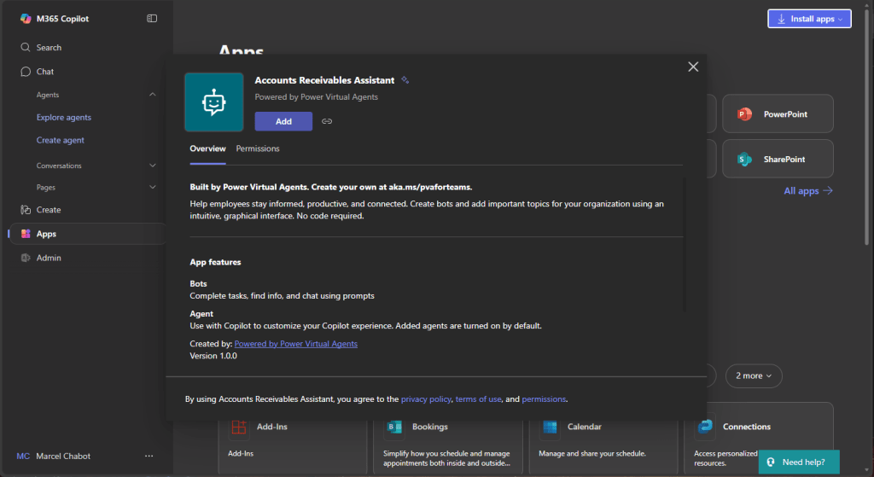The image size is (874, 477).
Task: Open the Create page in sidebar
Action: pos(49,210)
